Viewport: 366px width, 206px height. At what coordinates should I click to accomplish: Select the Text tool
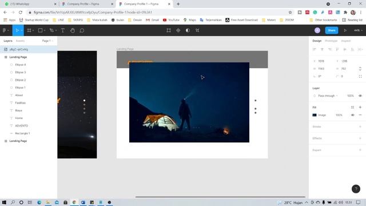click(x=63, y=30)
